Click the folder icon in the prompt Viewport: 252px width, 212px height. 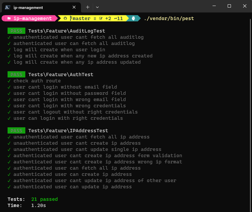9,18
